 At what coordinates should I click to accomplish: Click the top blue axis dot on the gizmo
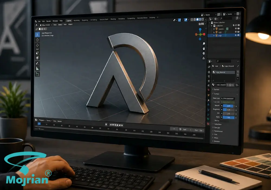point(200,29)
